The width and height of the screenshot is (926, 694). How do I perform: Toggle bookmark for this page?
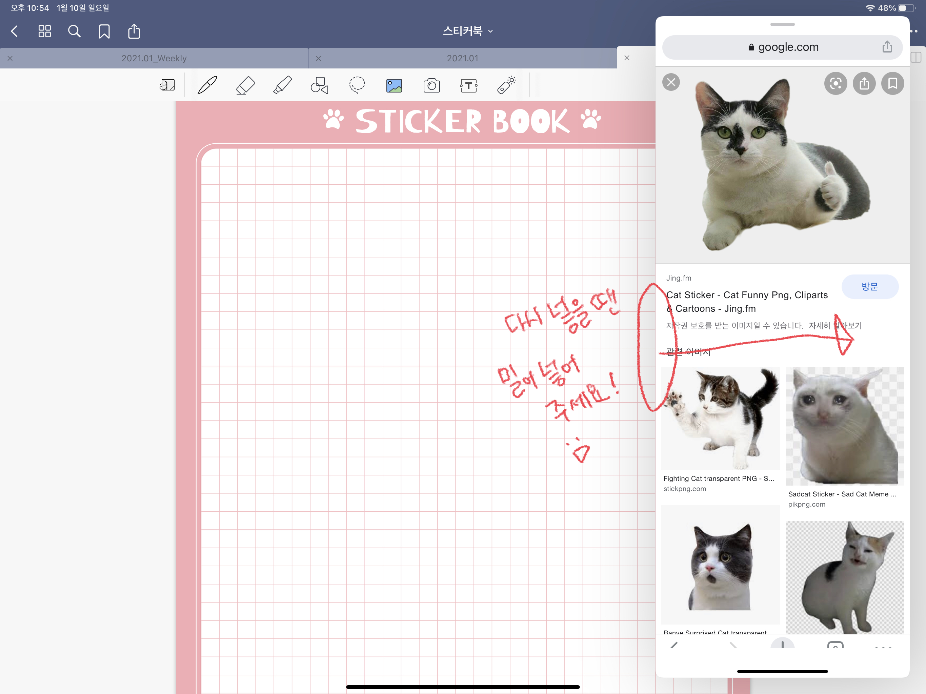(x=104, y=32)
